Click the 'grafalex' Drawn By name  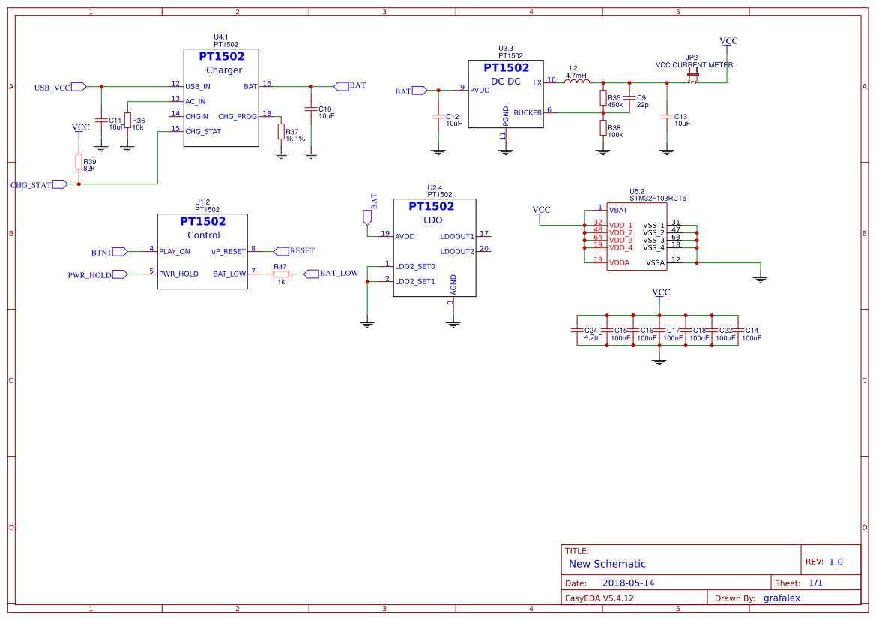(x=782, y=598)
